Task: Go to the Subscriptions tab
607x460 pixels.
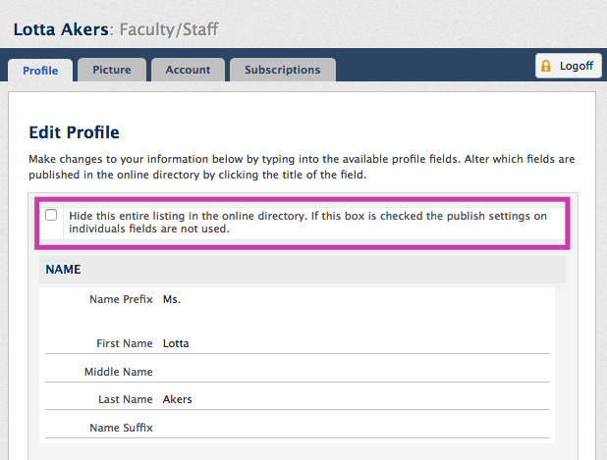Action: pyautogui.click(x=283, y=70)
